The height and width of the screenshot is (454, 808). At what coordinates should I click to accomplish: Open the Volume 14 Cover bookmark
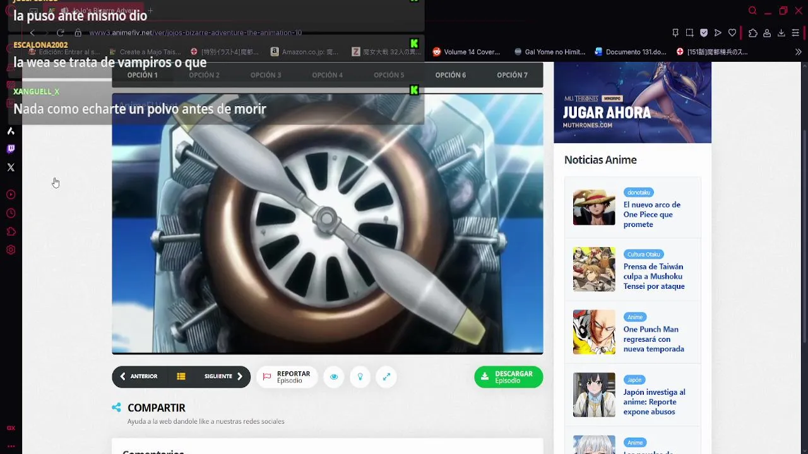[466, 52]
